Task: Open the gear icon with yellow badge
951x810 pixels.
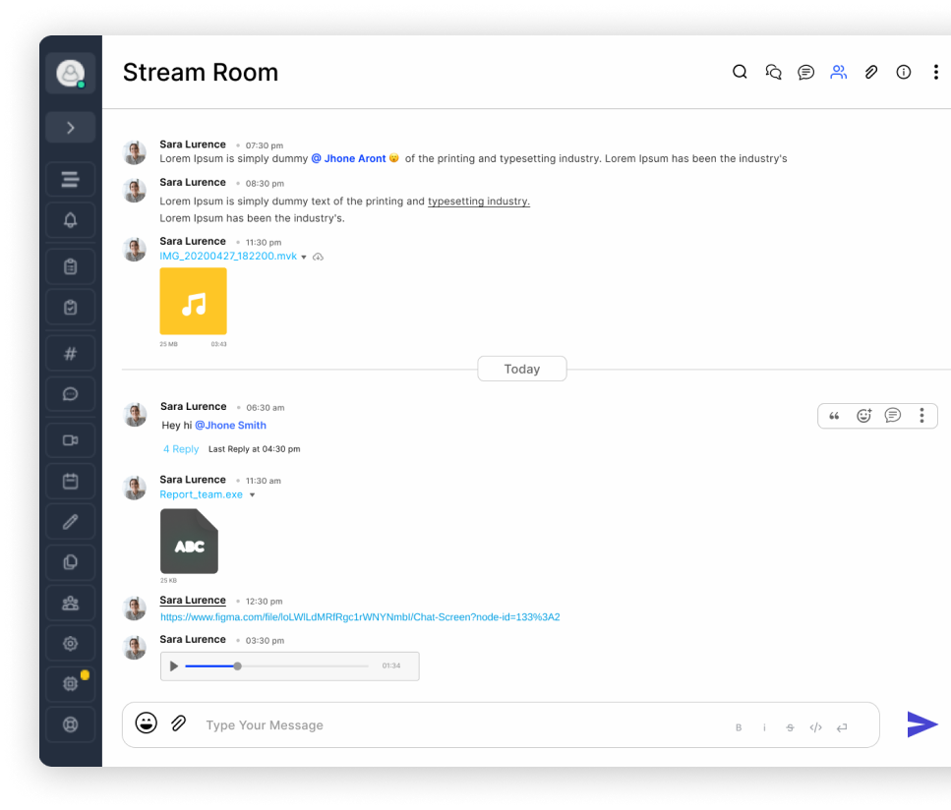Action: [x=71, y=684]
